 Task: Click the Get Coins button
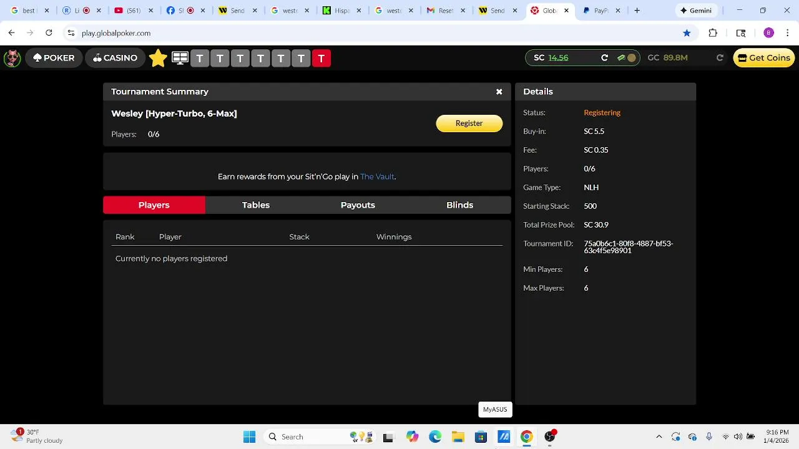point(764,58)
